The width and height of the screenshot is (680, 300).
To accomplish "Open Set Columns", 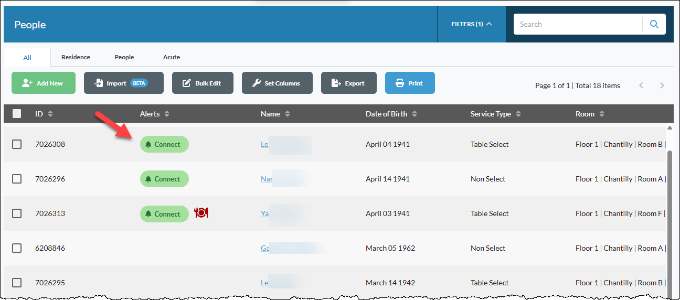I will point(277,83).
